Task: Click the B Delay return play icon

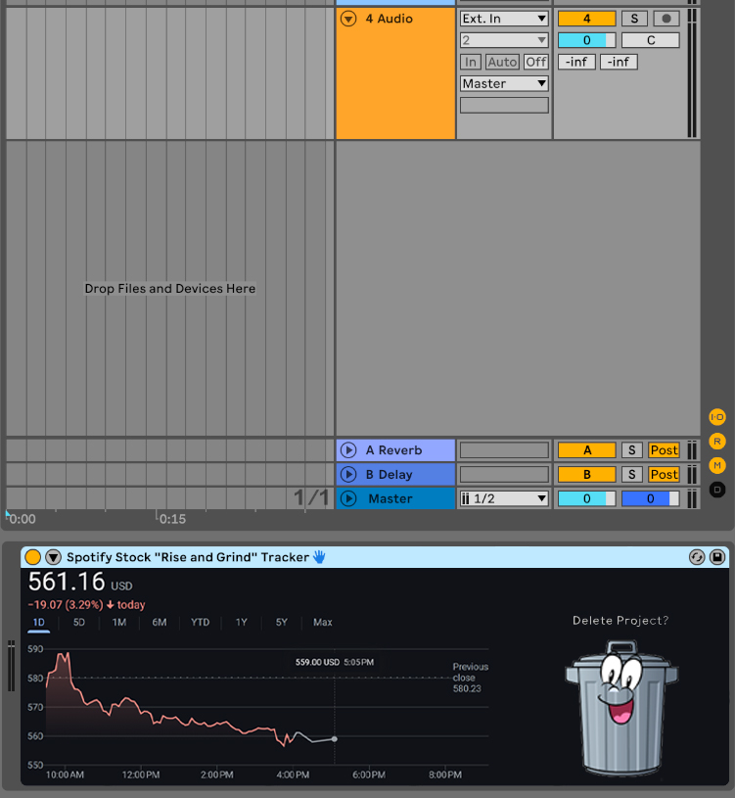Action: coord(348,474)
